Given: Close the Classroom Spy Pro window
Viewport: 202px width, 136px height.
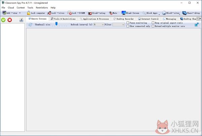Looking at the screenshot, I should 198,3.
